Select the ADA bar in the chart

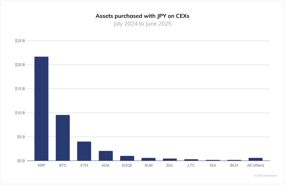pyautogui.click(x=106, y=156)
